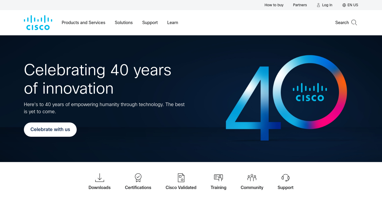Open the Training text link
Image resolution: width=382 pixels, height=214 pixels.
pos(218,188)
